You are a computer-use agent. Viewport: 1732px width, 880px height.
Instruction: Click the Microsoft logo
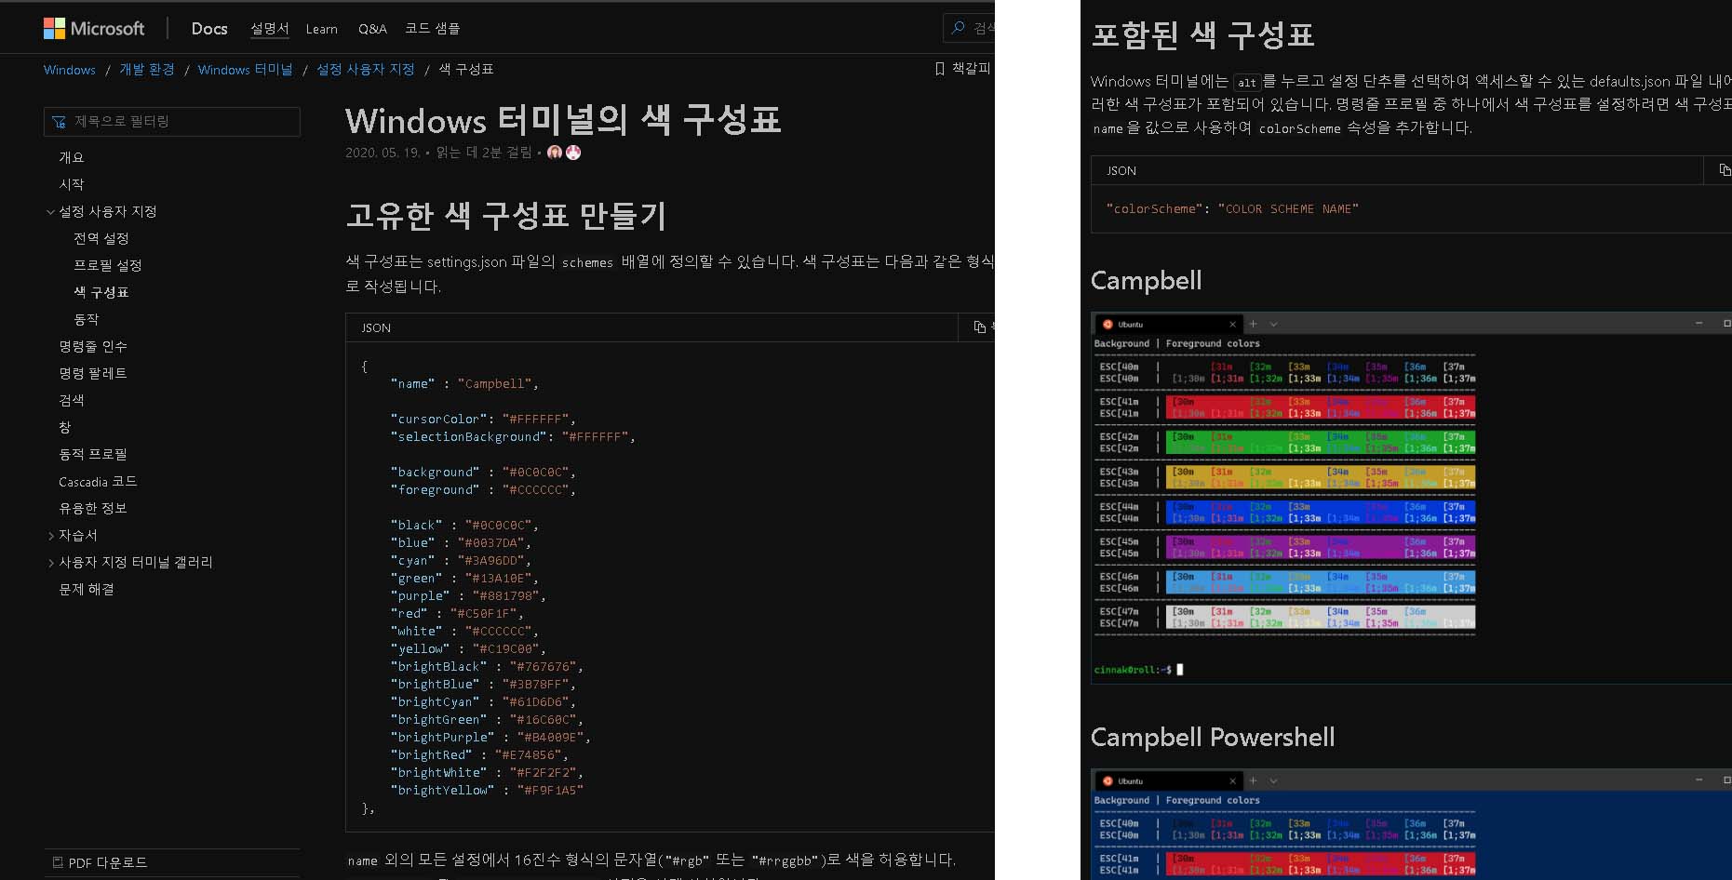pos(94,29)
